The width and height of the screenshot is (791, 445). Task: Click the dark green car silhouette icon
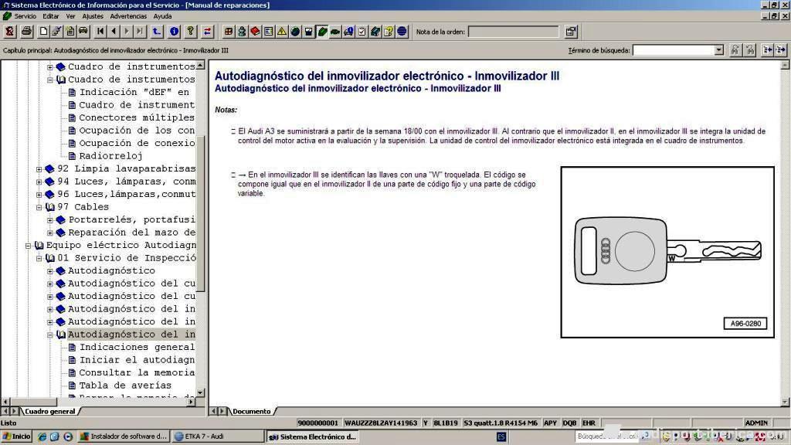tap(335, 32)
